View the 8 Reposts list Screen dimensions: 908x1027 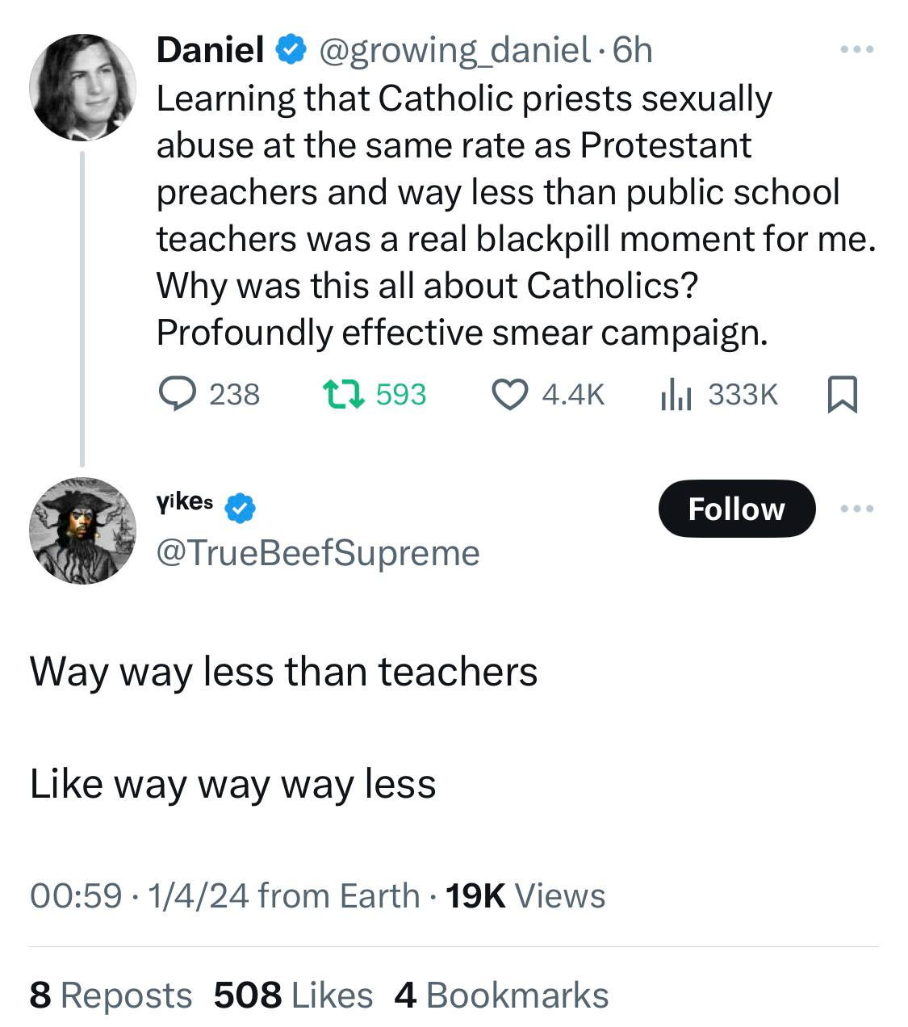(x=111, y=995)
